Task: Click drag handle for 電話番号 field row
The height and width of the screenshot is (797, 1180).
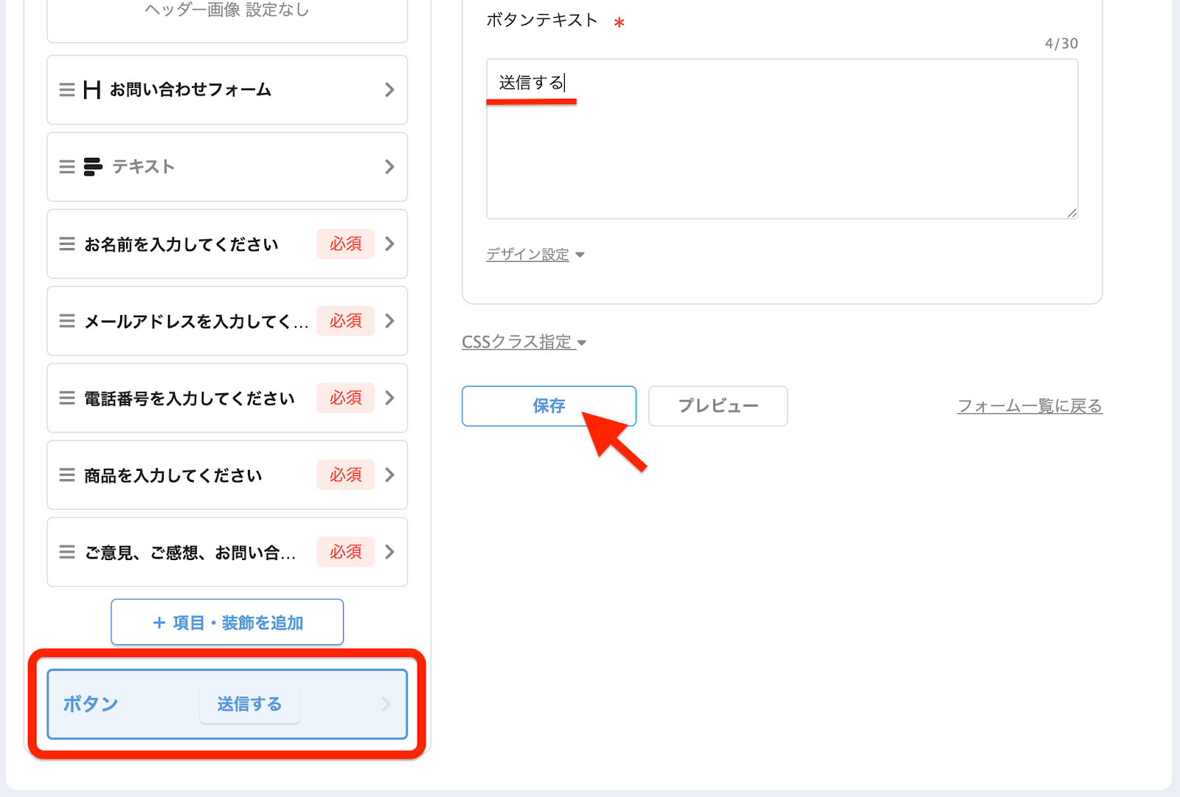Action: (67, 398)
